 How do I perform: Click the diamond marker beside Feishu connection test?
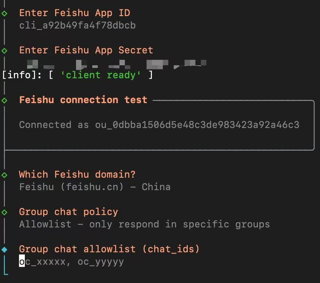point(4,100)
